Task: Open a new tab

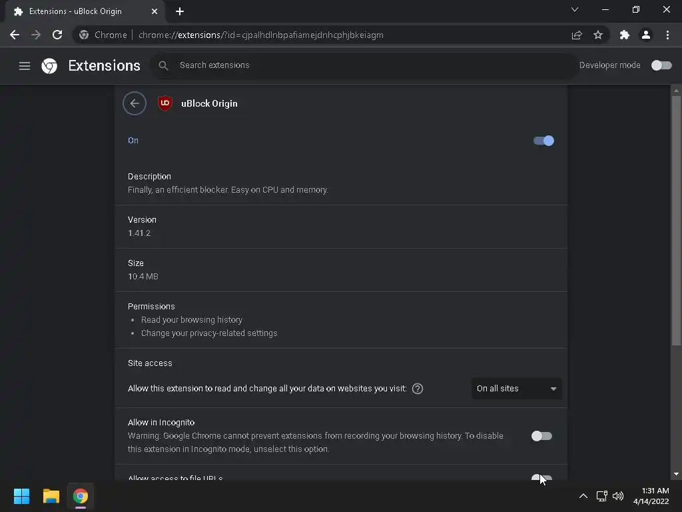Action: pyautogui.click(x=180, y=12)
